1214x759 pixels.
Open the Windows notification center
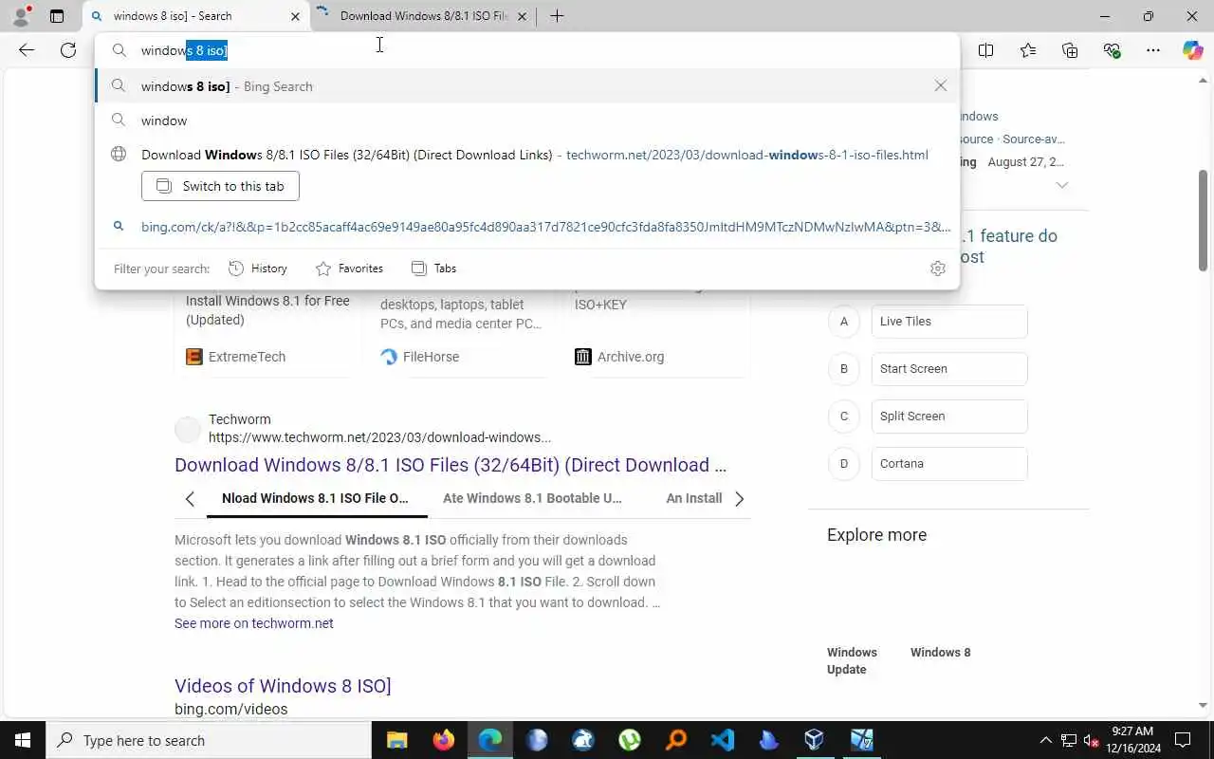(x=1183, y=740)
